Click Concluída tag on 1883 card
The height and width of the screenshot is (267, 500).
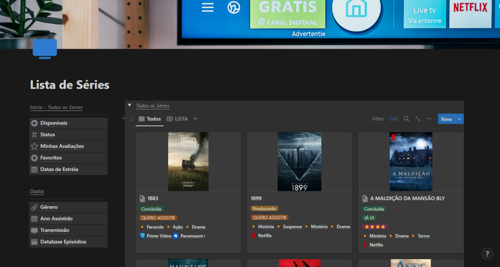(151, 209)
